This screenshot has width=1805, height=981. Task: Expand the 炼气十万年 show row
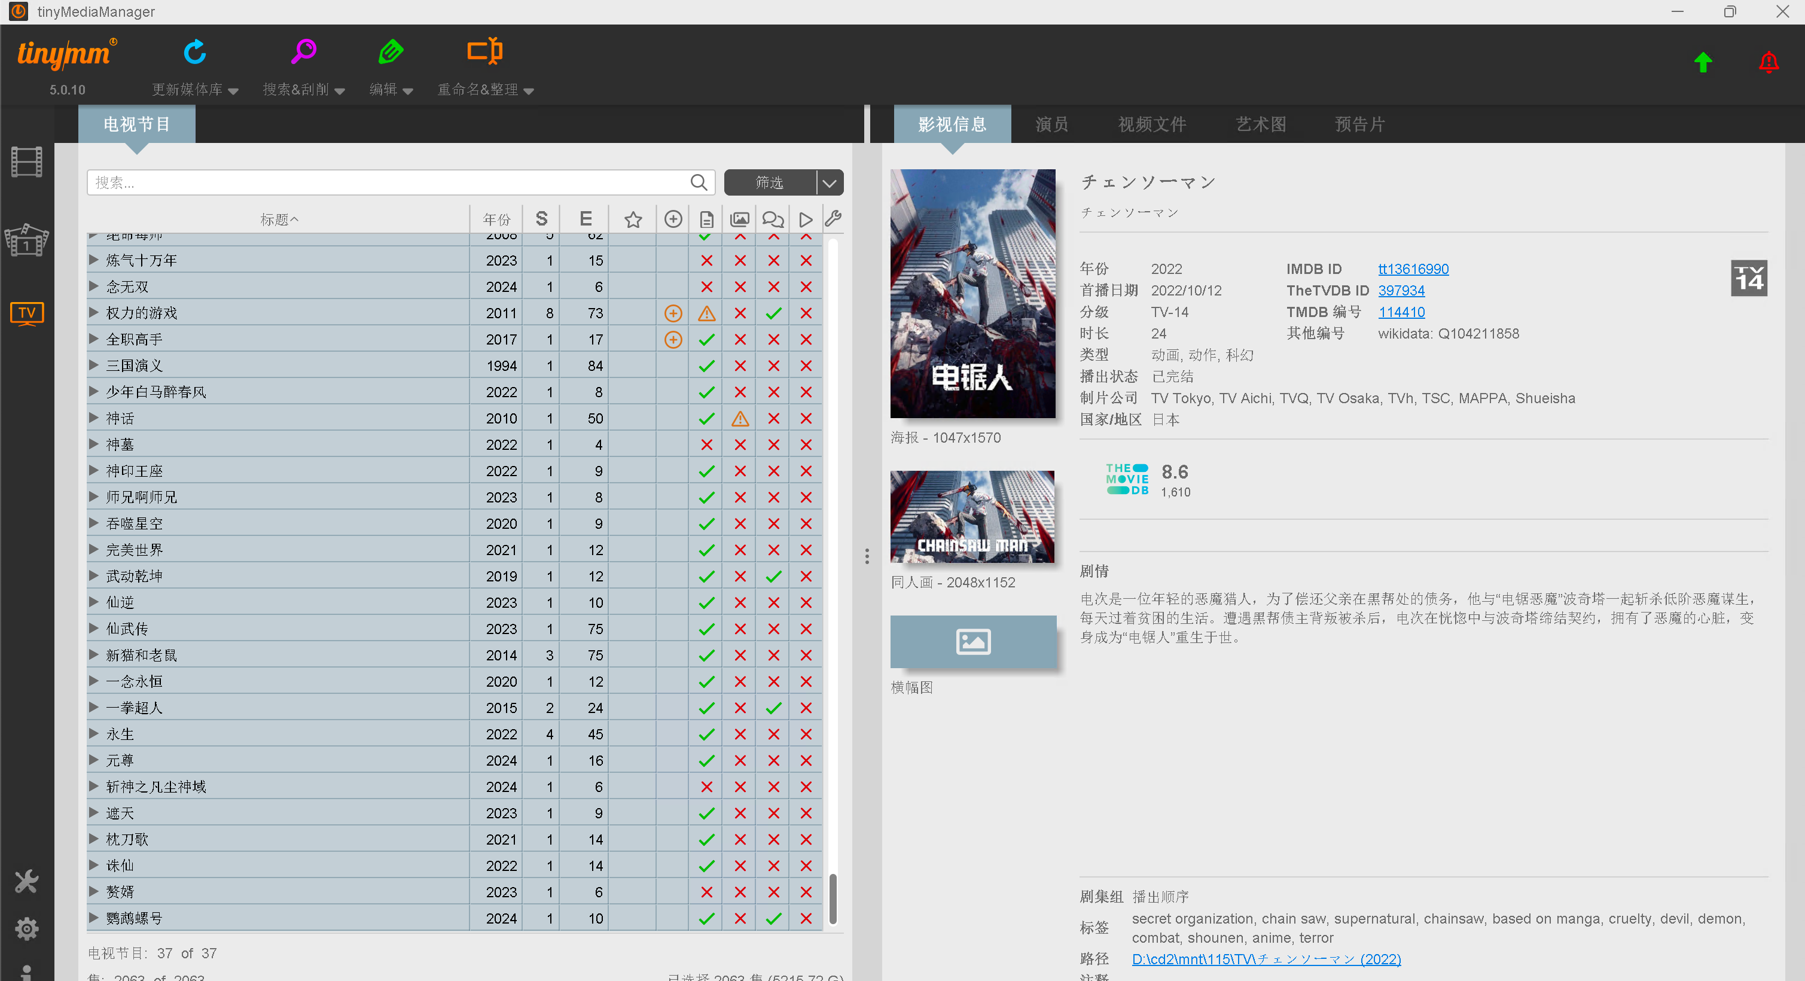(x=93, y=260)
